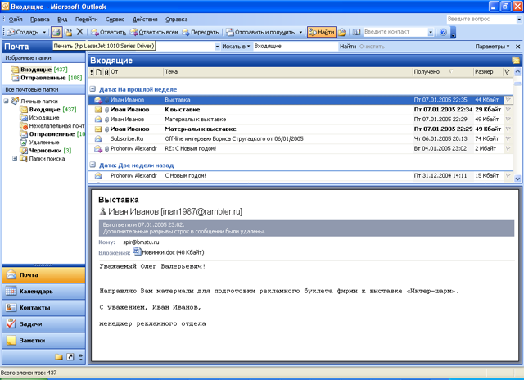Open the Действия menu
Image resolution: width=524 pixels, height=380 pixels.
(145, 20)
